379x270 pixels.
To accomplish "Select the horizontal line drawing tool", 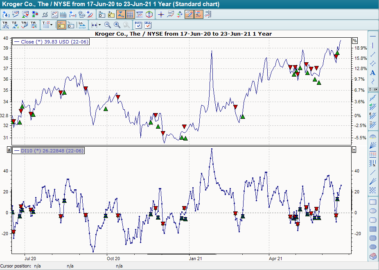I will pos(373,36).
